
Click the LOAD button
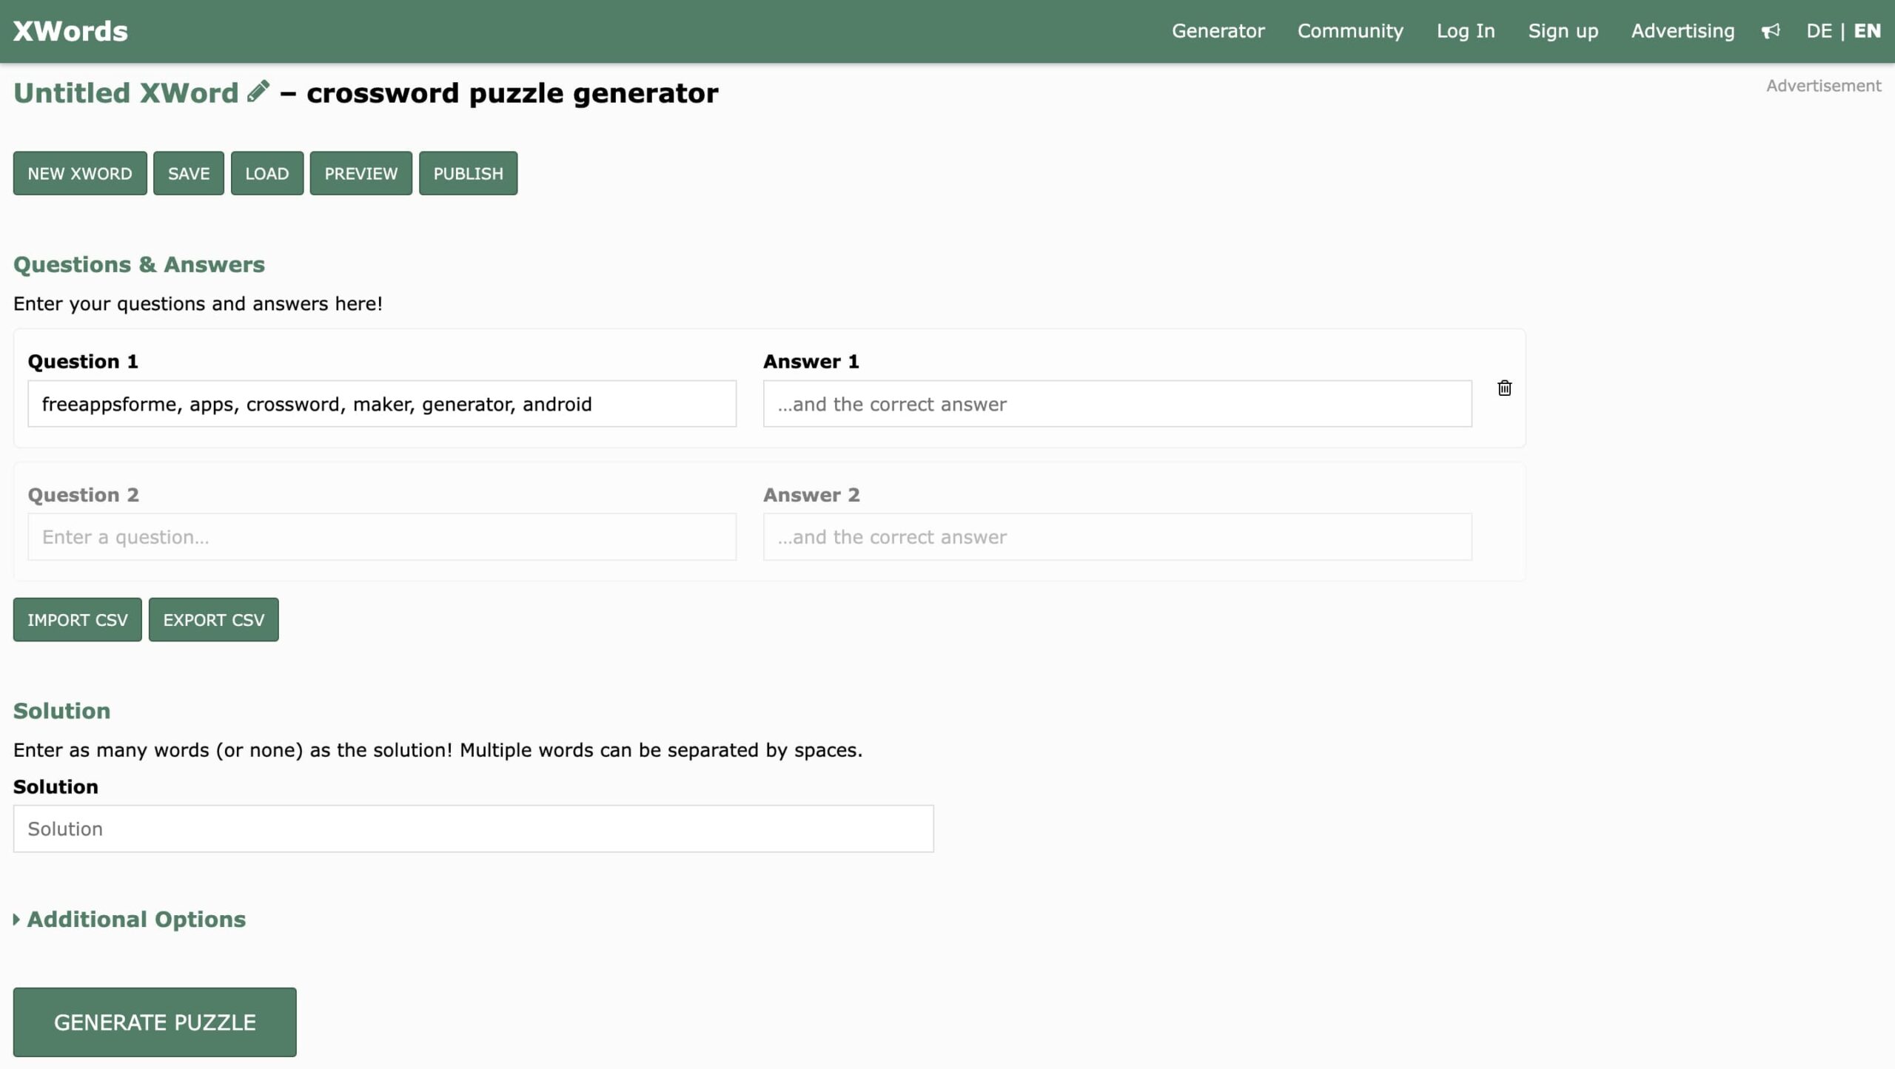pos(267,173)
